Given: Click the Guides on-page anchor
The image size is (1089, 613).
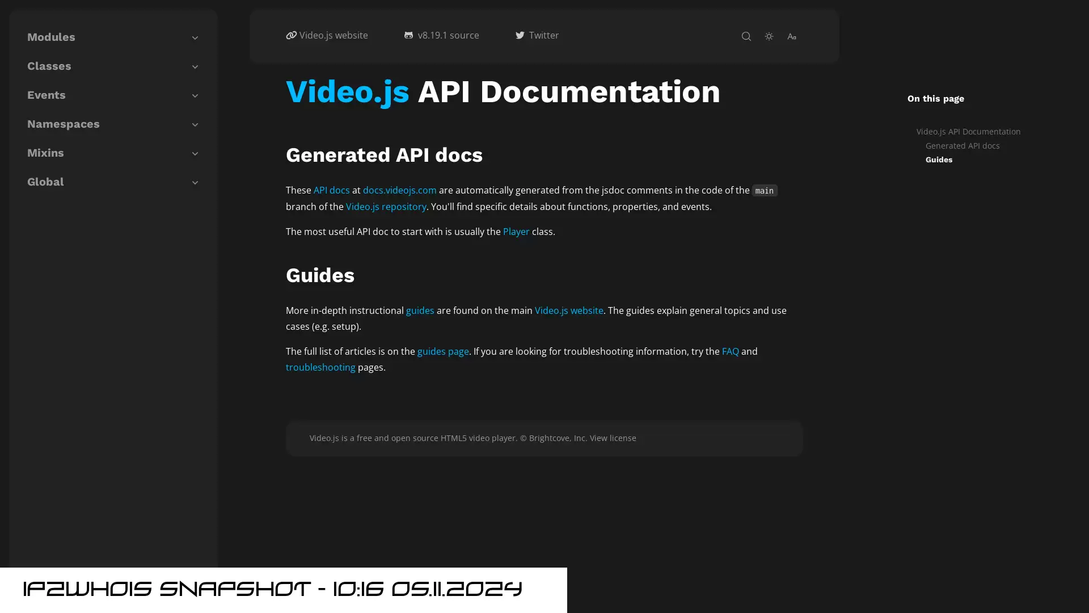Looking at the screenshot, I should 939,159.
